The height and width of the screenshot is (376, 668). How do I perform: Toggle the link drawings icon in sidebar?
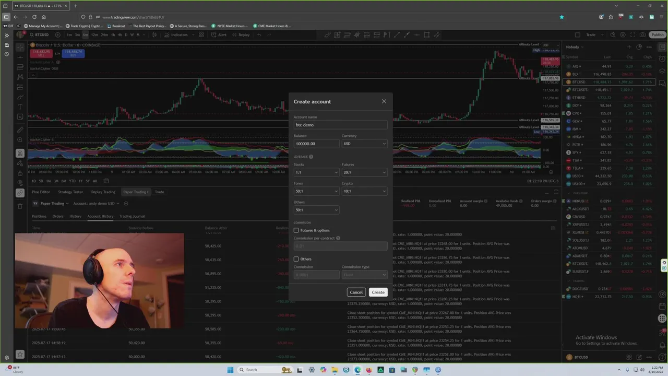20,193
